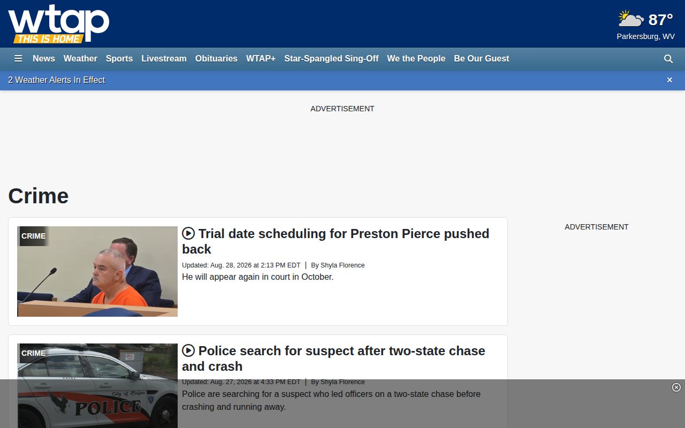View the 2 Weather Alerts In Effect
The height and width of the screenshot is (428, 685).
(x=56, y=80)
